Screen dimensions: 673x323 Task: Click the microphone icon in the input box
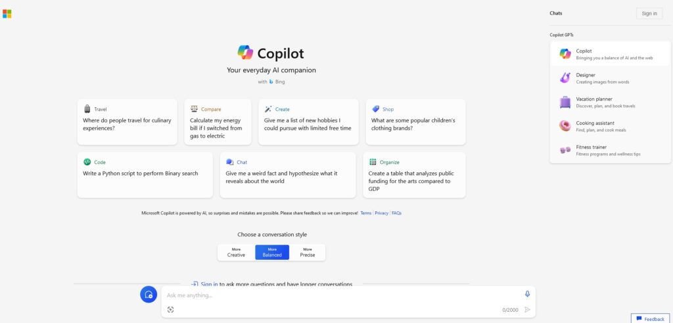pos(527,294)
